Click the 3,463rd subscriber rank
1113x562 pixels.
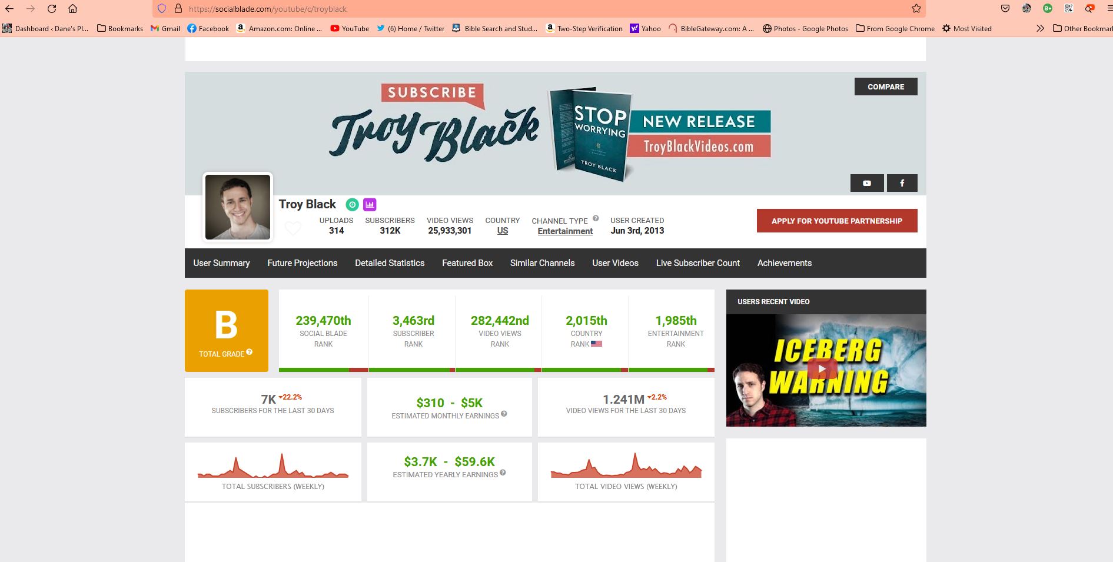click(413, 321)
